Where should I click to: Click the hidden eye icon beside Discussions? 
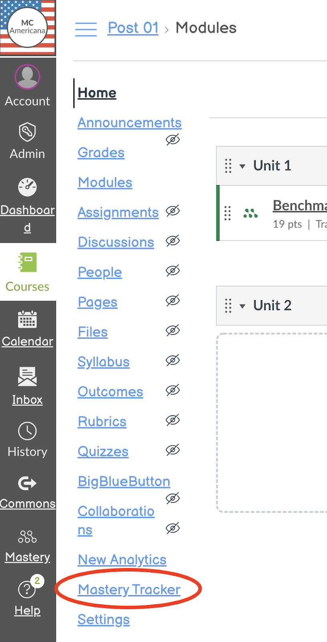tap(173, 241)
